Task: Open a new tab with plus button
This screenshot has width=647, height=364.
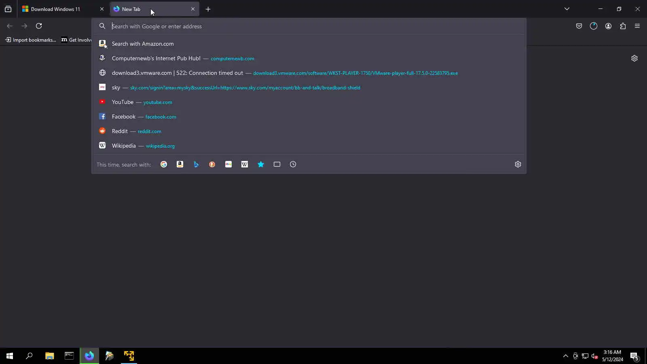Action: 208,9
